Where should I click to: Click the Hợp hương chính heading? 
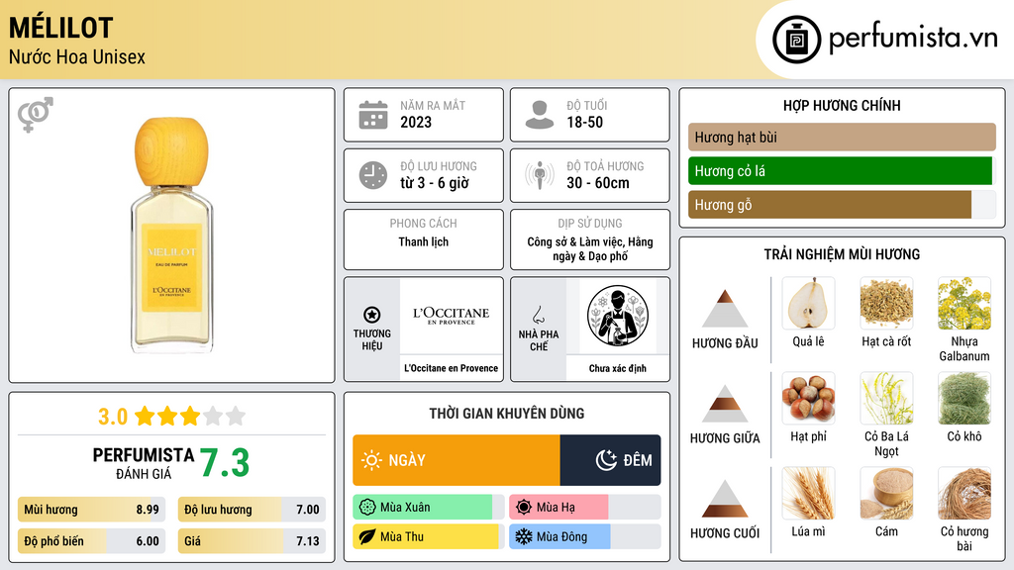[x=842, y=105]
